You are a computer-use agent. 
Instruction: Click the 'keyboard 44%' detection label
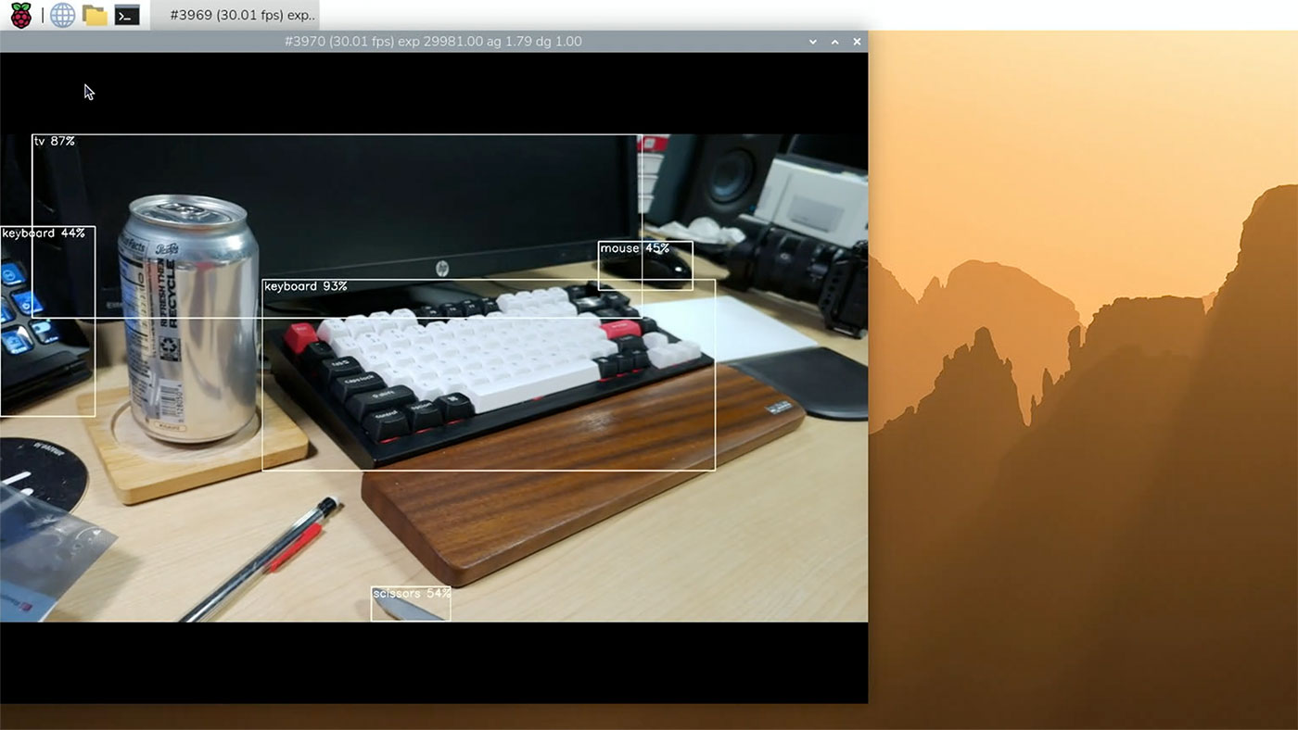tap(44, 233)
